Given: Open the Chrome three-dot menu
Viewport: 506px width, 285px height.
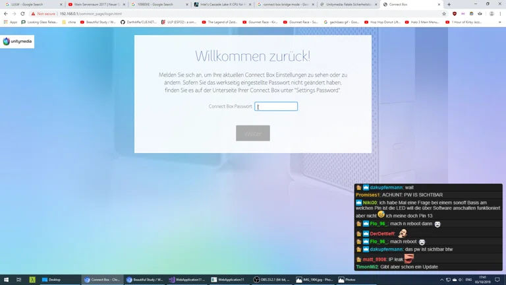Looking at the screenshot, I should pos(500,14).
